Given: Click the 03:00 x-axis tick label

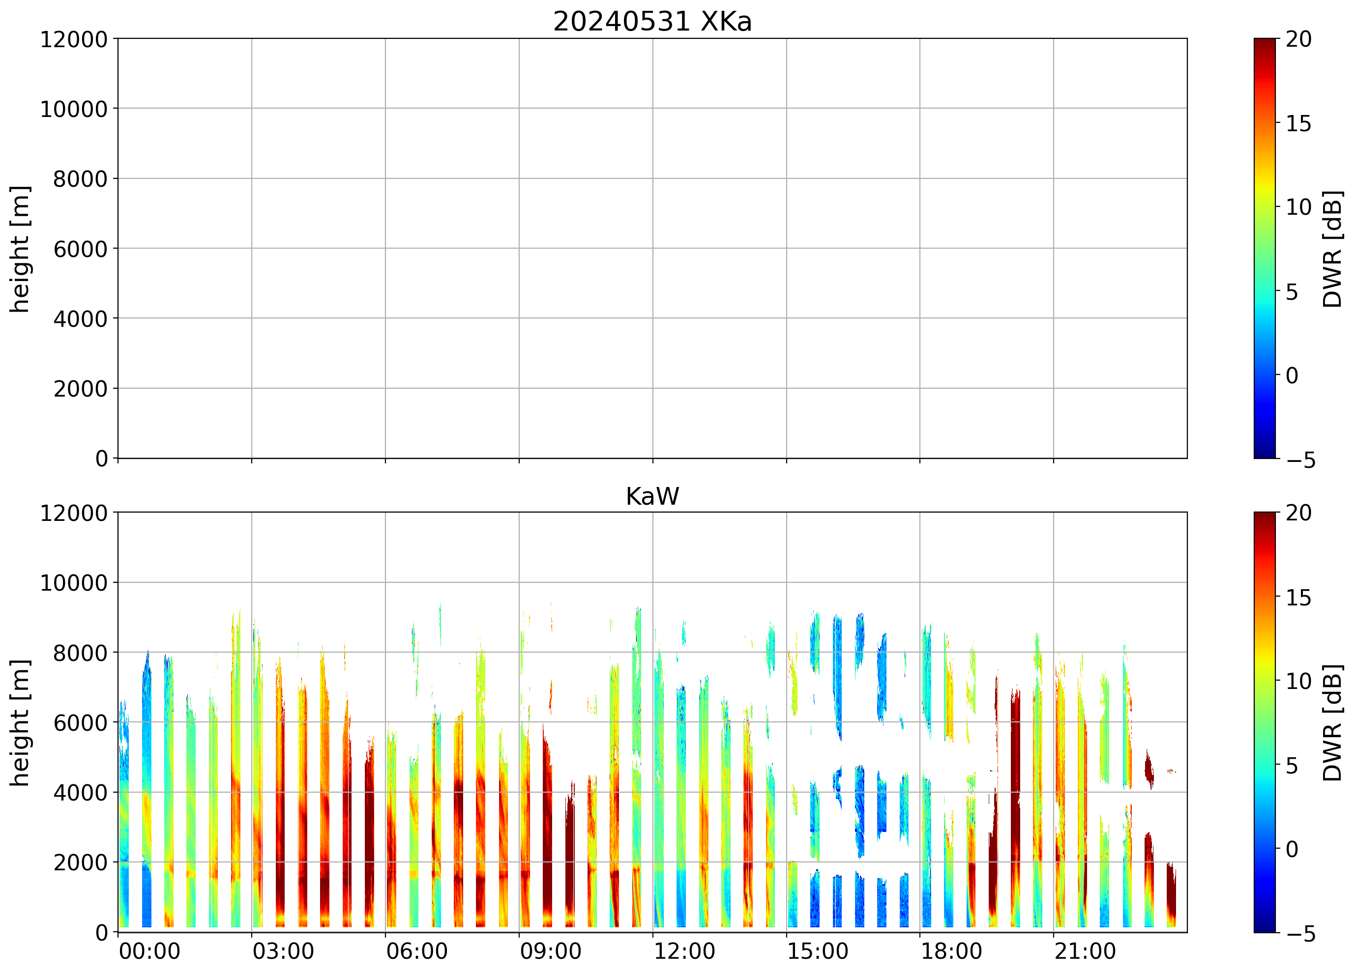Looking at the screenshot, I should tap(283, 951).
